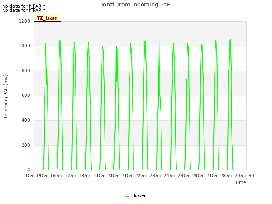Viewport: 272px width, 204px height.
Task: Click the Incoming PAR (mV) axis label
Action: [6, 96]
